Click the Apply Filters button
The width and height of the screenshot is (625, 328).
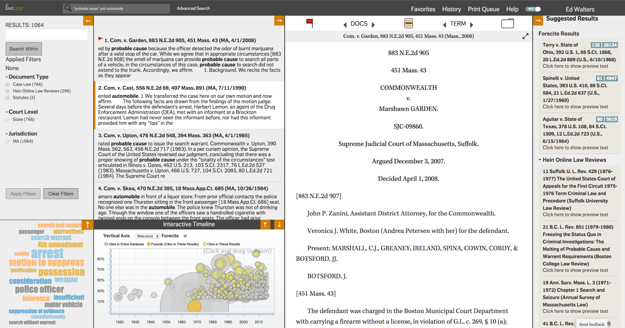[x=23, y=194]
